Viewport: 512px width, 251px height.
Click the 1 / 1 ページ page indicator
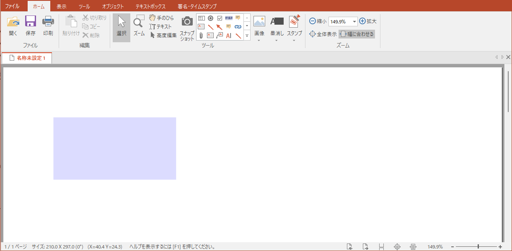(16, 247)
